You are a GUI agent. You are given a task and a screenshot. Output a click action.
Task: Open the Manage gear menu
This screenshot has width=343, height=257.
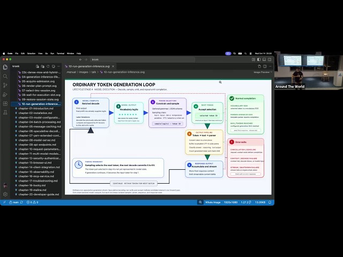[x=5, y=194]
